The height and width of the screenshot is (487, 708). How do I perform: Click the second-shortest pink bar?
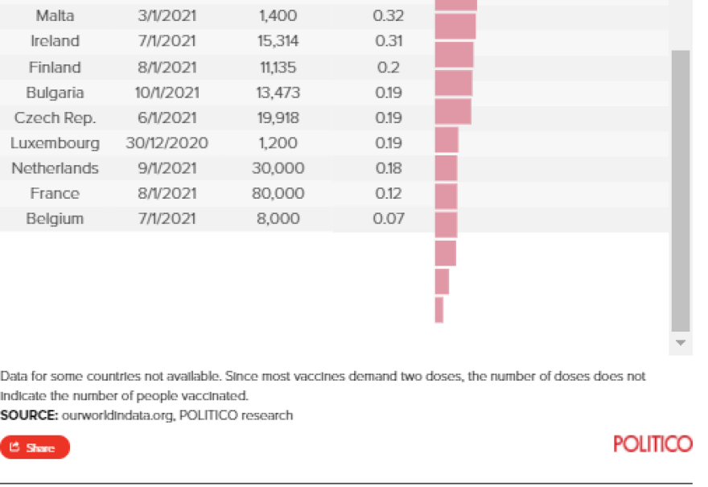[442, 282]
